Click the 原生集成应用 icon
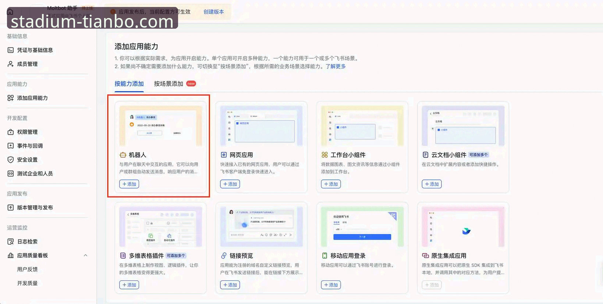Screen dimensions: 603x304 (425, 256)
